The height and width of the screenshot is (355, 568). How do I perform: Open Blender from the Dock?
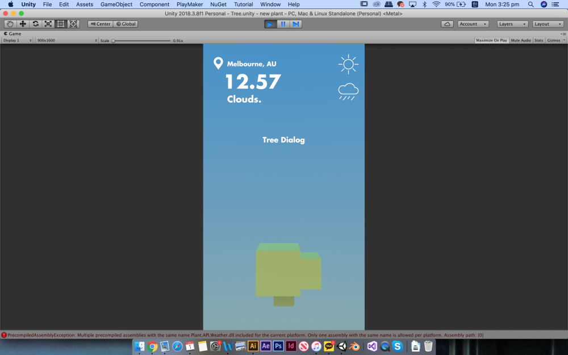pos(354,346)
